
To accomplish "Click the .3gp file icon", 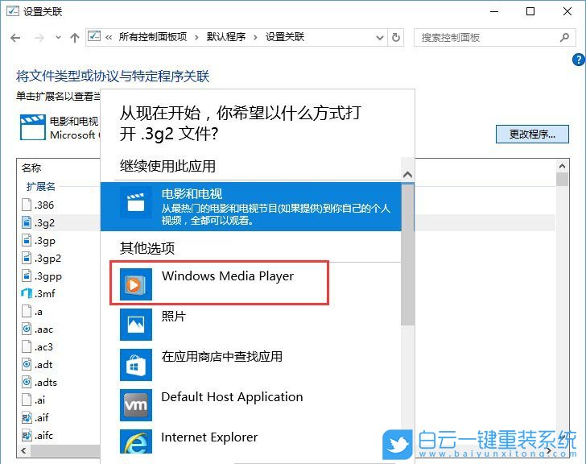I will click(x=26, y=240).
